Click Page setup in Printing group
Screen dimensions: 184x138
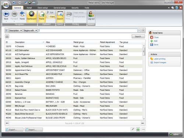pos(79,13)
